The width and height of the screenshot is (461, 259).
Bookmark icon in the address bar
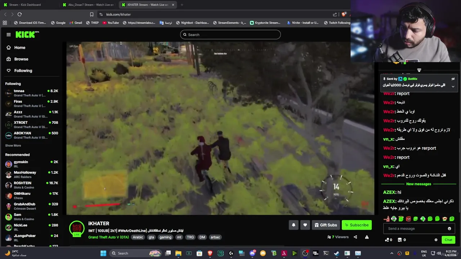point(91,14)
